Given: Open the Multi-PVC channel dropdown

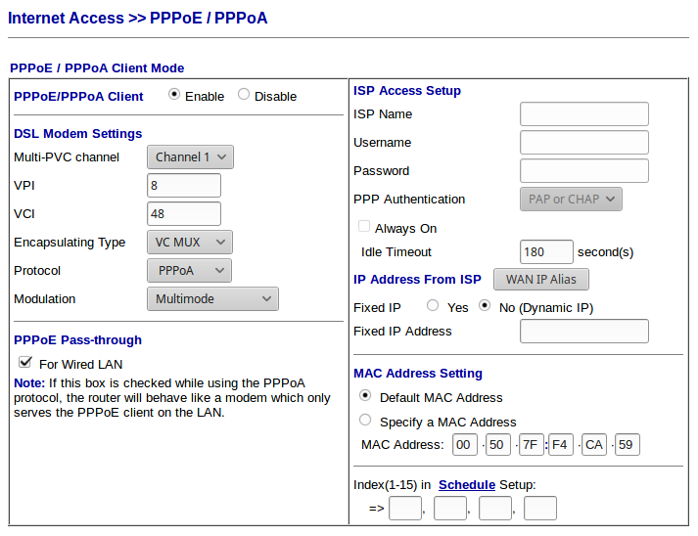Looking at the screenshot, I should [x=190, y=156].
